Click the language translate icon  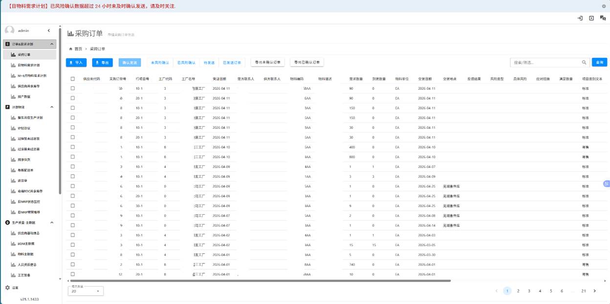(x=603, y=18)
